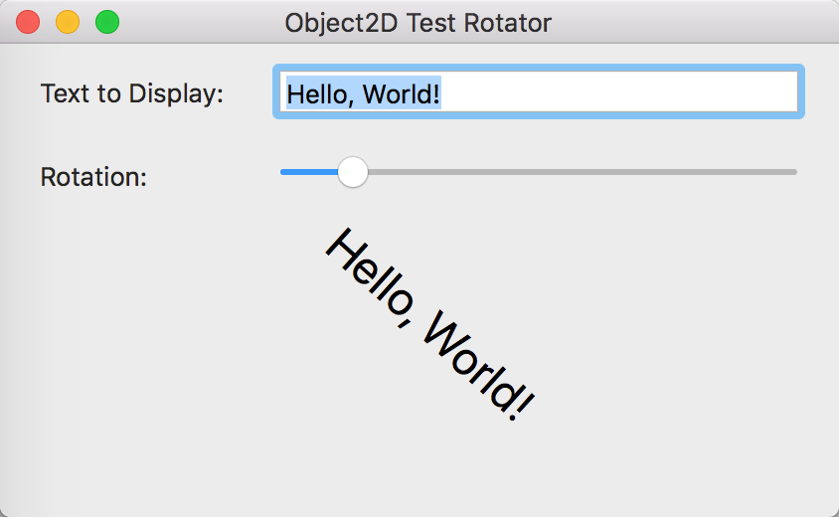The height and width of the screenshot is (517, 839).
Task: Click the "Rotation:" label
Action: coord(93,177)
